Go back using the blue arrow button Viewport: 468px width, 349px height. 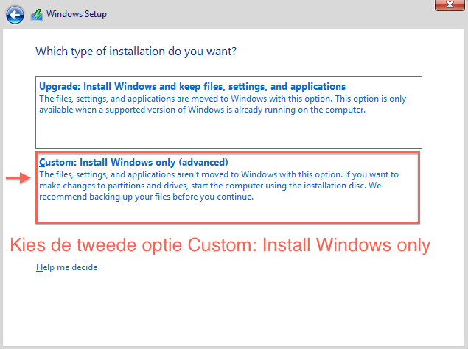click(16, 13)
